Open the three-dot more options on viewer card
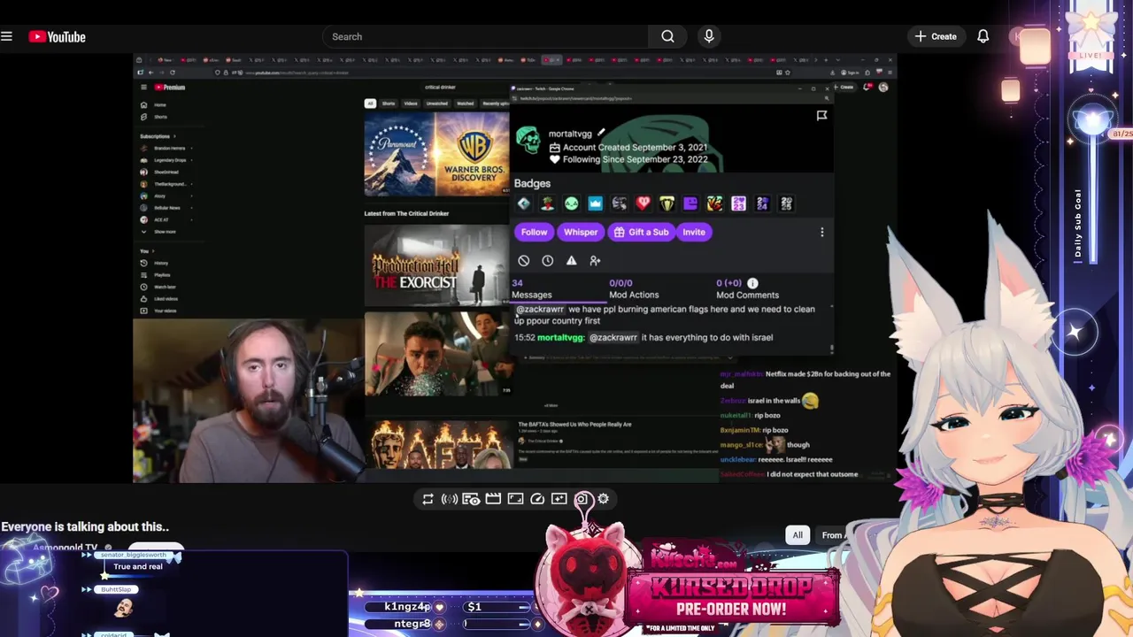 pos(821,232)
